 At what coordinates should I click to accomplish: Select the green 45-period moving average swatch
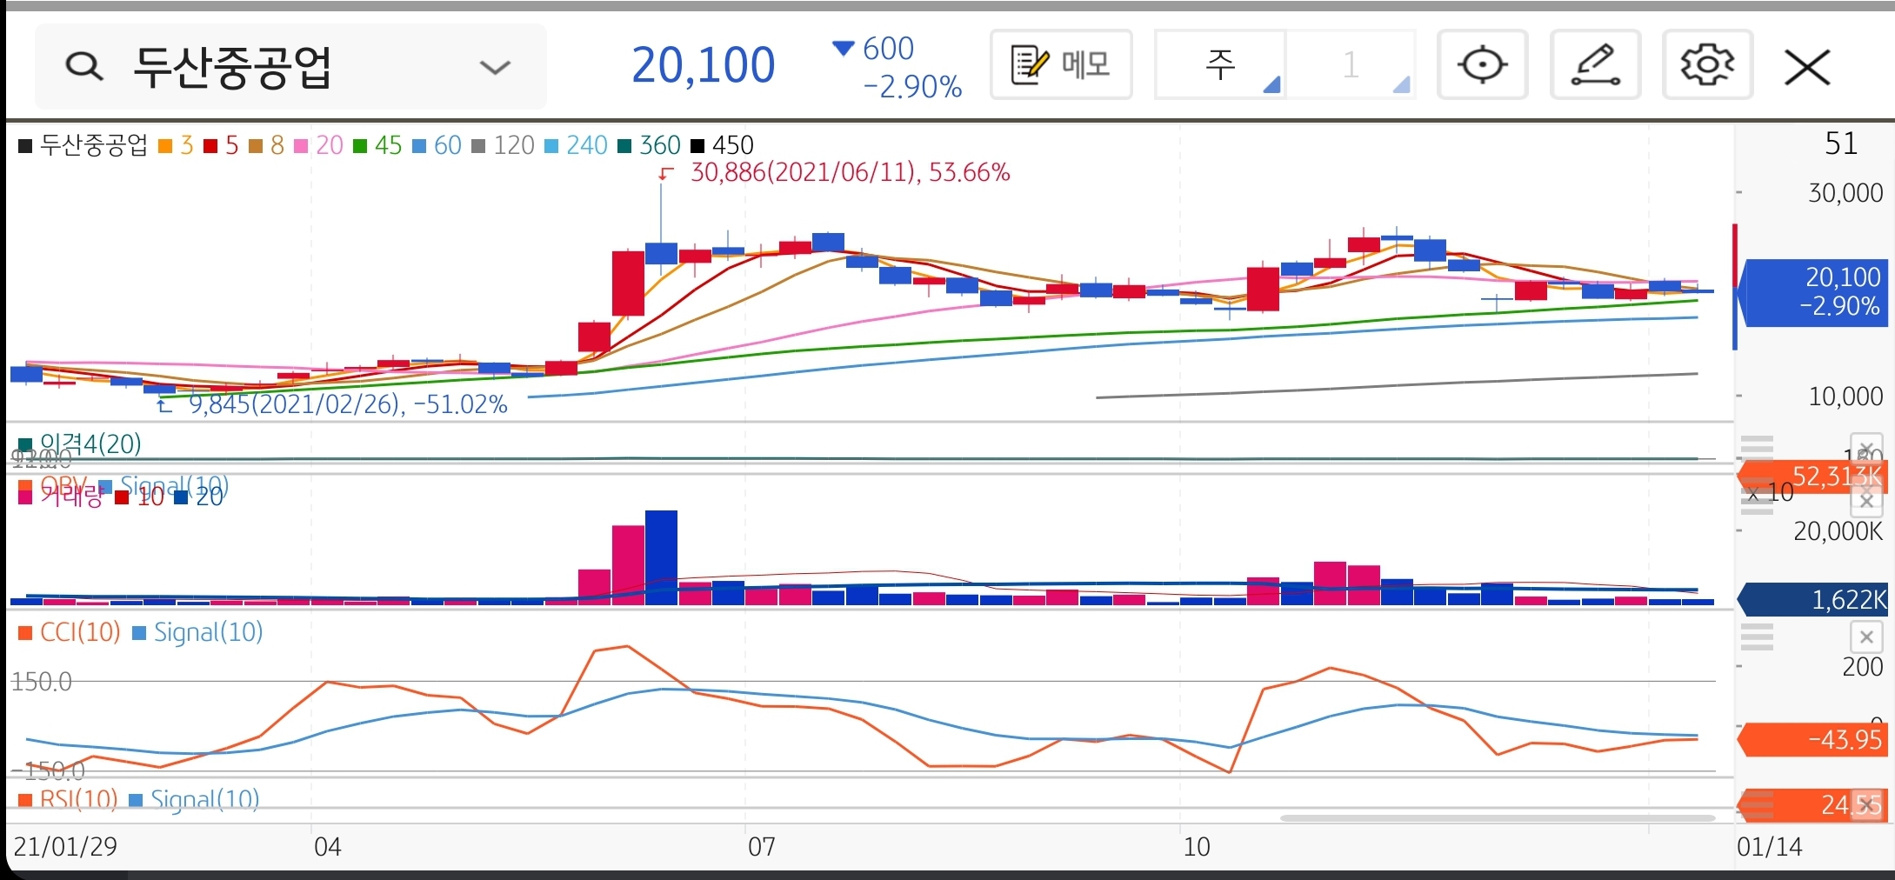tap(360, 146)
